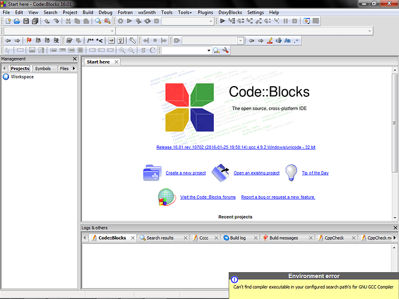Viewport: 399px width, 299px height.
Task: Toggle regular expression search option
Action: pyautogui.click(x=297, y=41)
